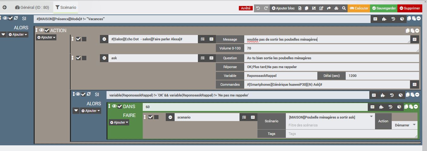Viewport: 427px width, 151px height.
Task: Click the puzzle-piece icon on the Vacances condition row
Action: tap(384, 19)
